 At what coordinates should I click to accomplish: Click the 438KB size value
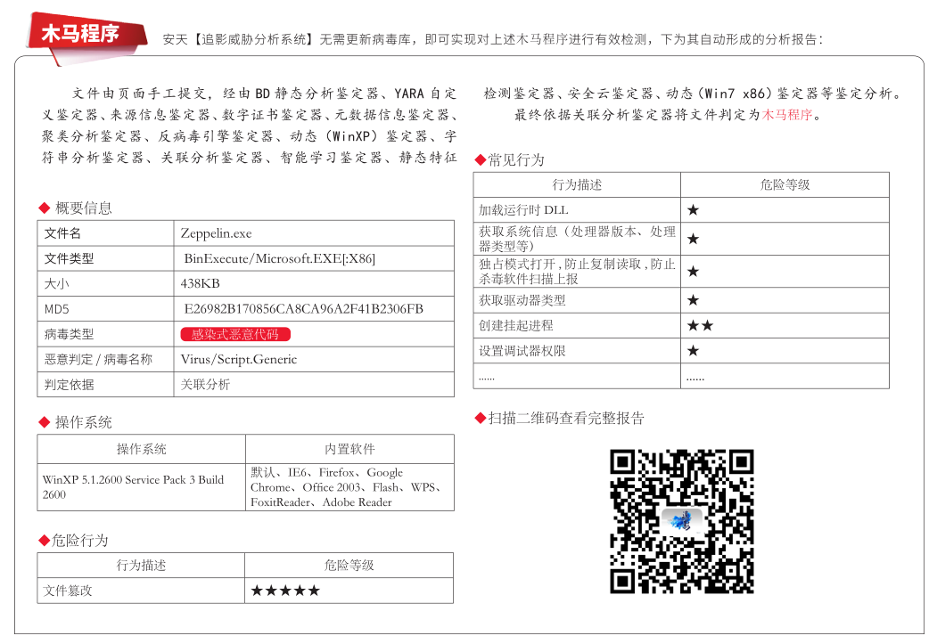[x=201, y=283]
